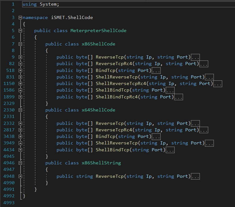Click the 'System' identifier on line 1

(x=48, y=4)
